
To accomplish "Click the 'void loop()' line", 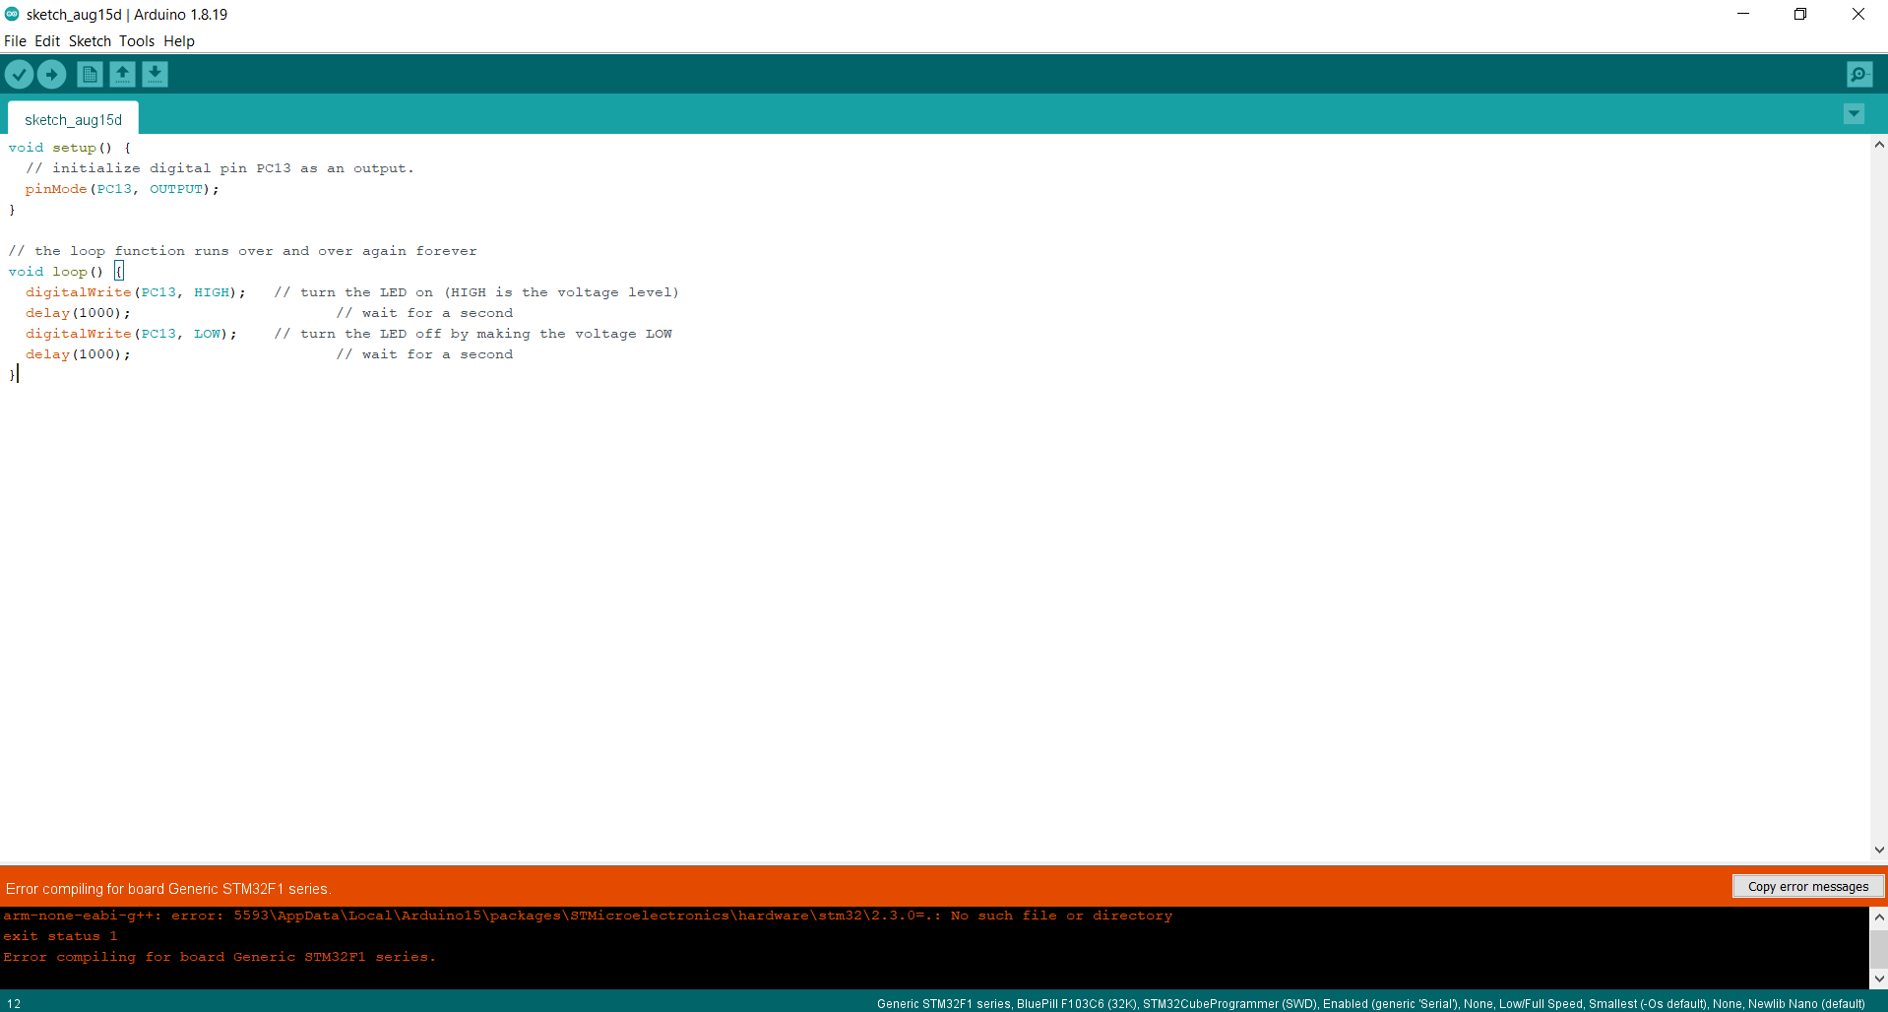I will click(66, 272).
